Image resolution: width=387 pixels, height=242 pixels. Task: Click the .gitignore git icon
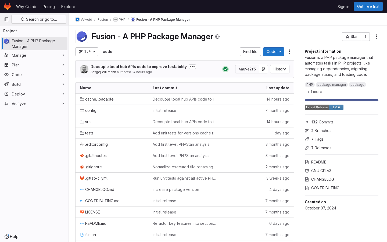tap(82, 167)
